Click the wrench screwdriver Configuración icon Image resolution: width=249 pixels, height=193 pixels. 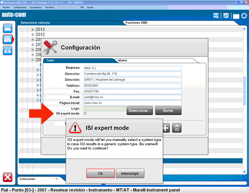coord(50,47)
